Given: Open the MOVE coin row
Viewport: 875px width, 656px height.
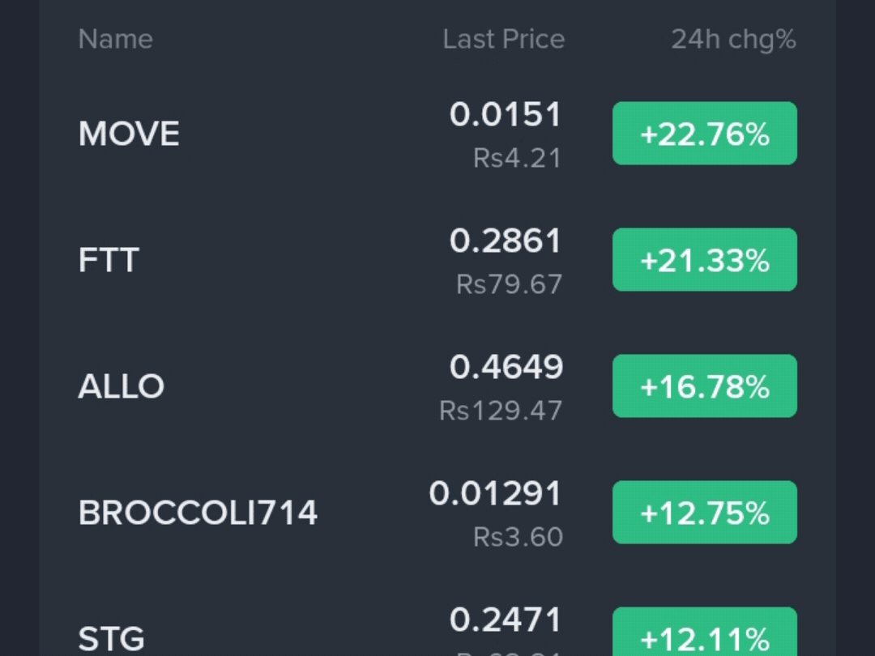Looking at the screenshot, I should [437, 134].
